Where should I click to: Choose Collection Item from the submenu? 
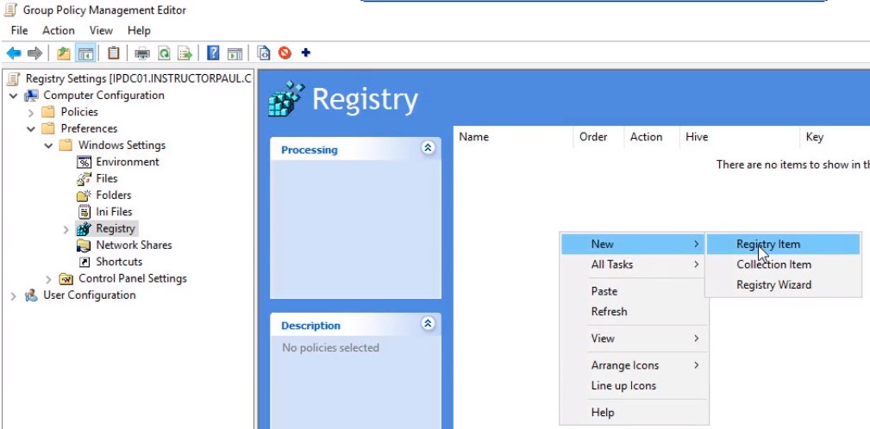point(783,264)
